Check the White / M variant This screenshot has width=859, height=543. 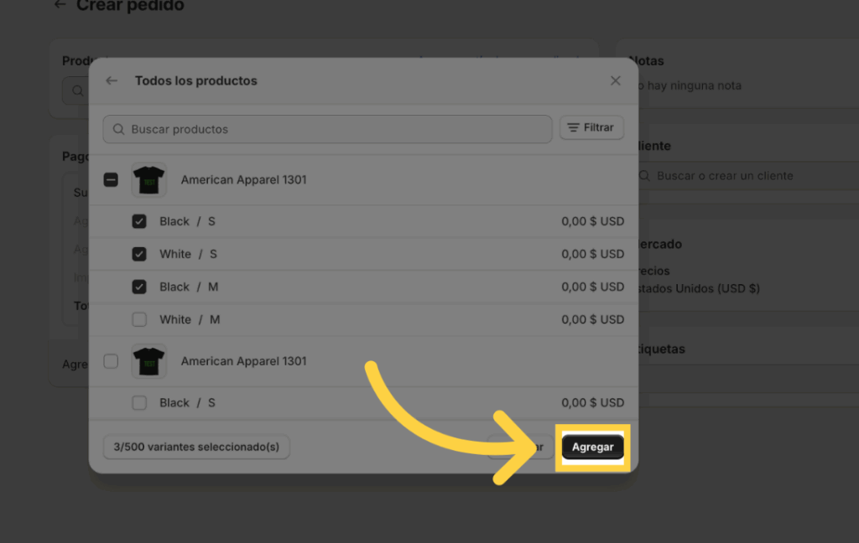pos(139,319)
